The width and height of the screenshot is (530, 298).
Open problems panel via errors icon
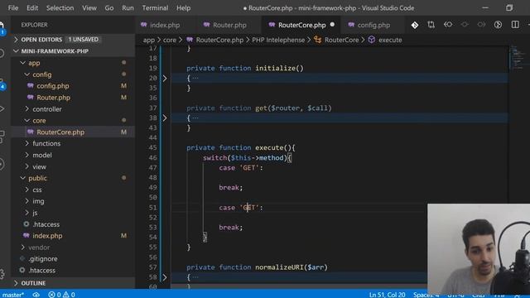[x=51, y=295]
